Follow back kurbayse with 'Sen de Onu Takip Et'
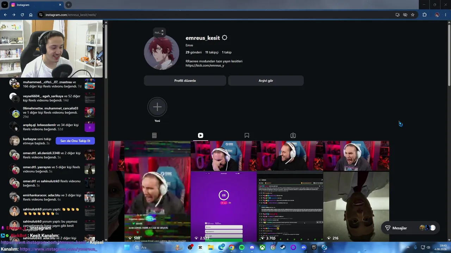 click(75, 141)
